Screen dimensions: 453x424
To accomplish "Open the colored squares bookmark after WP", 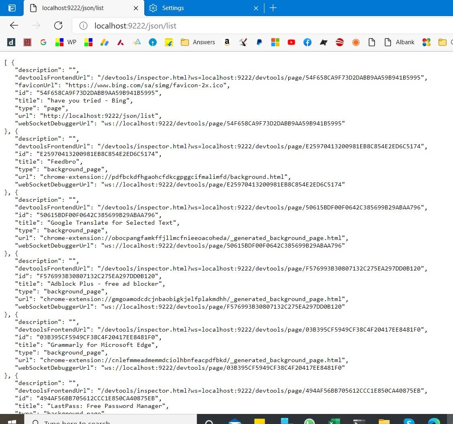I will click(x=88, y=43).
